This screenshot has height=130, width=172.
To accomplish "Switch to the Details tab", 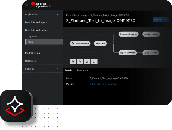I will (69, 70).
